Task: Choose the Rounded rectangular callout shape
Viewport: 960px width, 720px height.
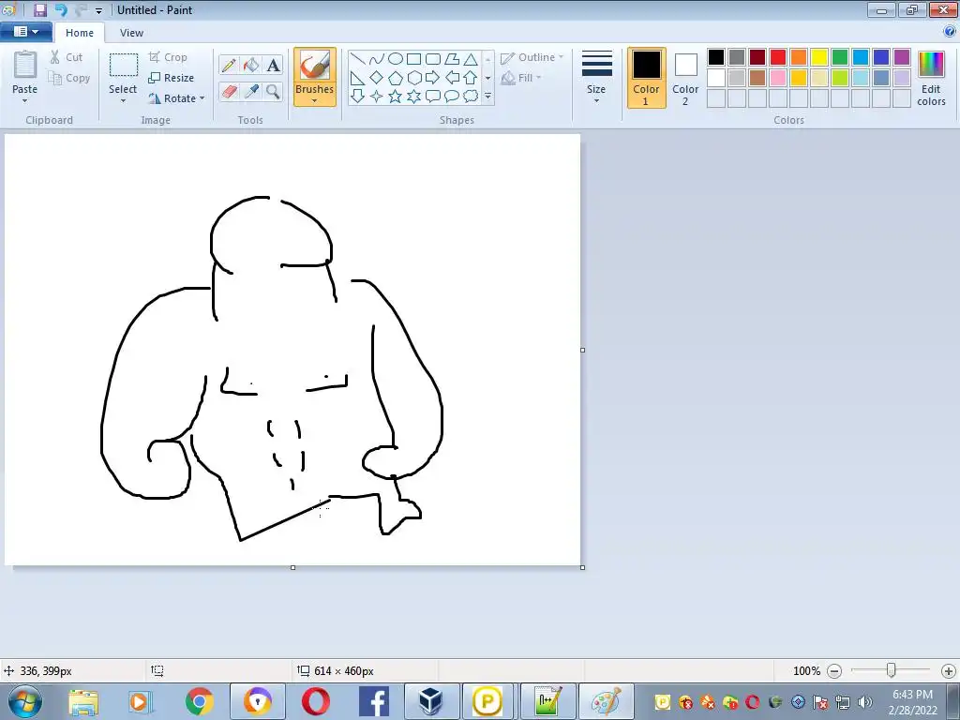Action: click(433, 97)
